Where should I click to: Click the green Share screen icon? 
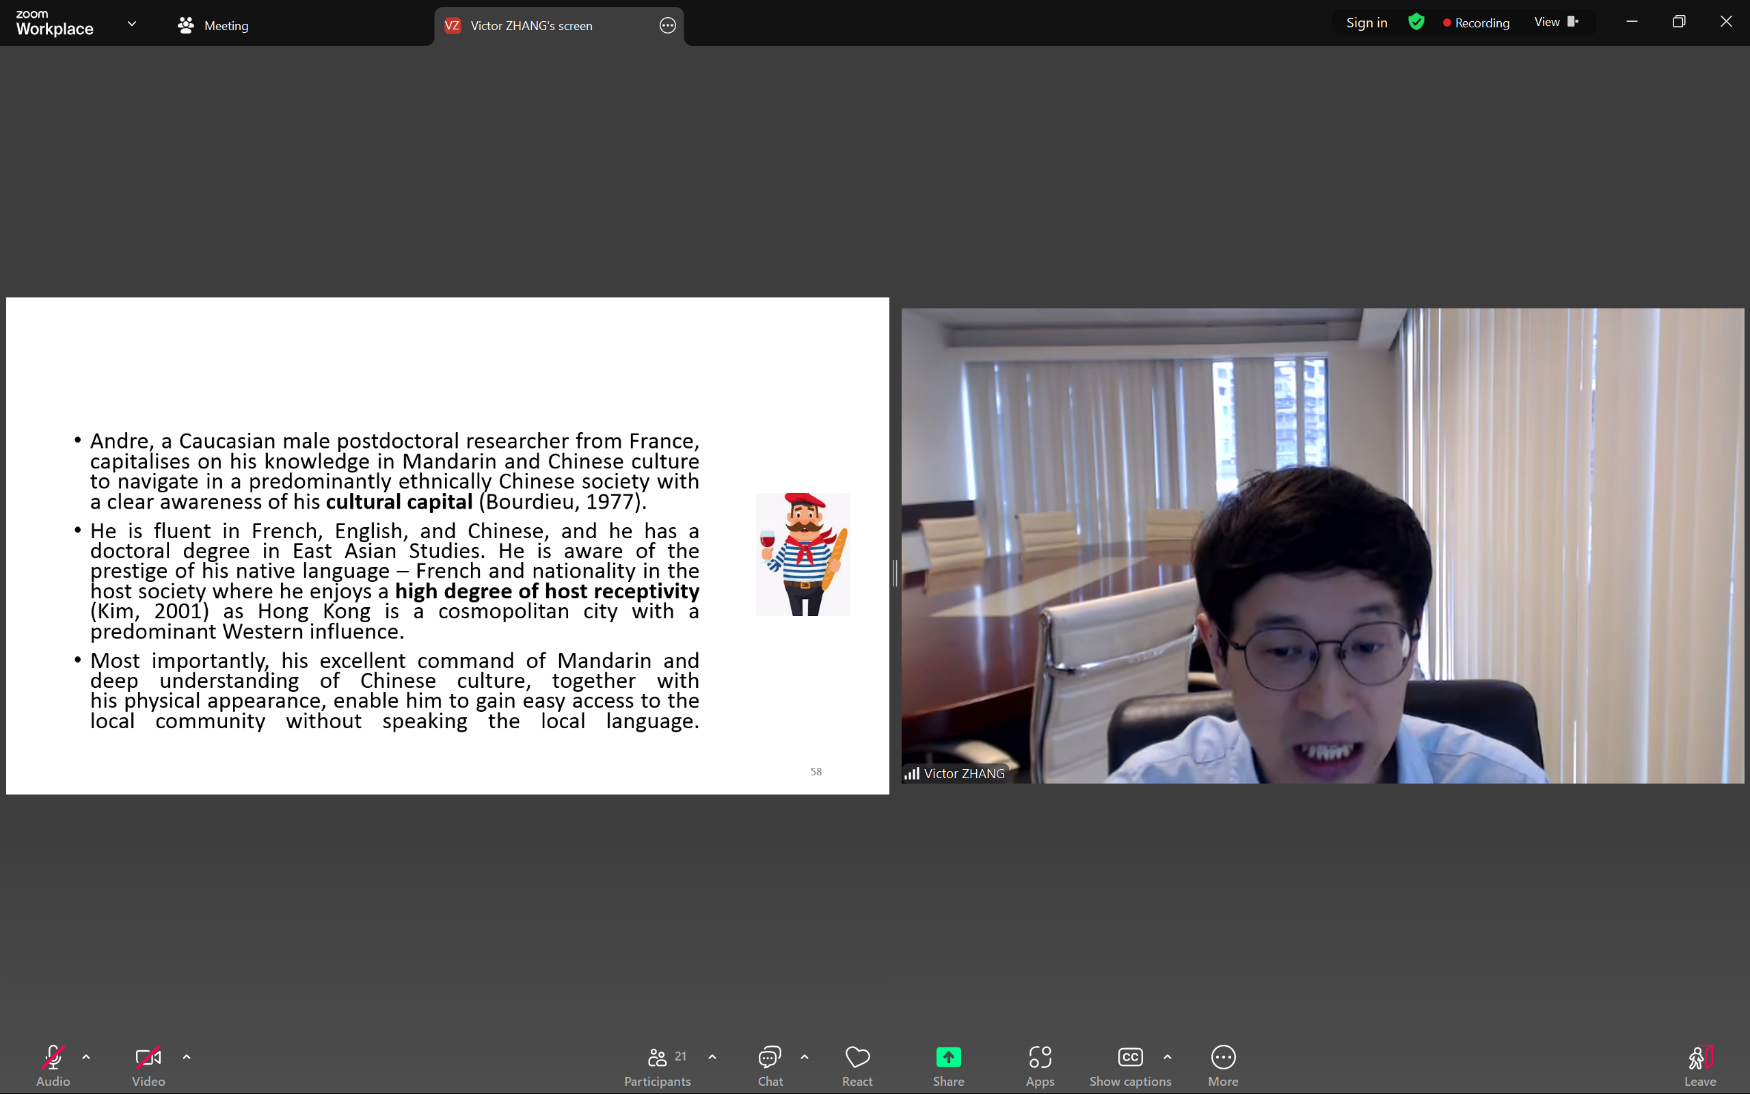[948, 1057]
